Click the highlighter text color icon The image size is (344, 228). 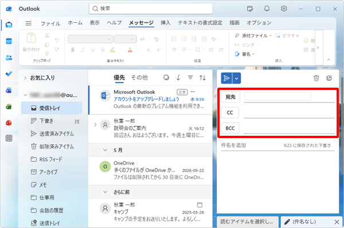point(112,50)
